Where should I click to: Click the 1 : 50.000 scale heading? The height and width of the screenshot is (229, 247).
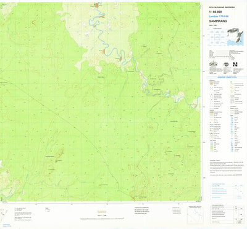[215, 12]
